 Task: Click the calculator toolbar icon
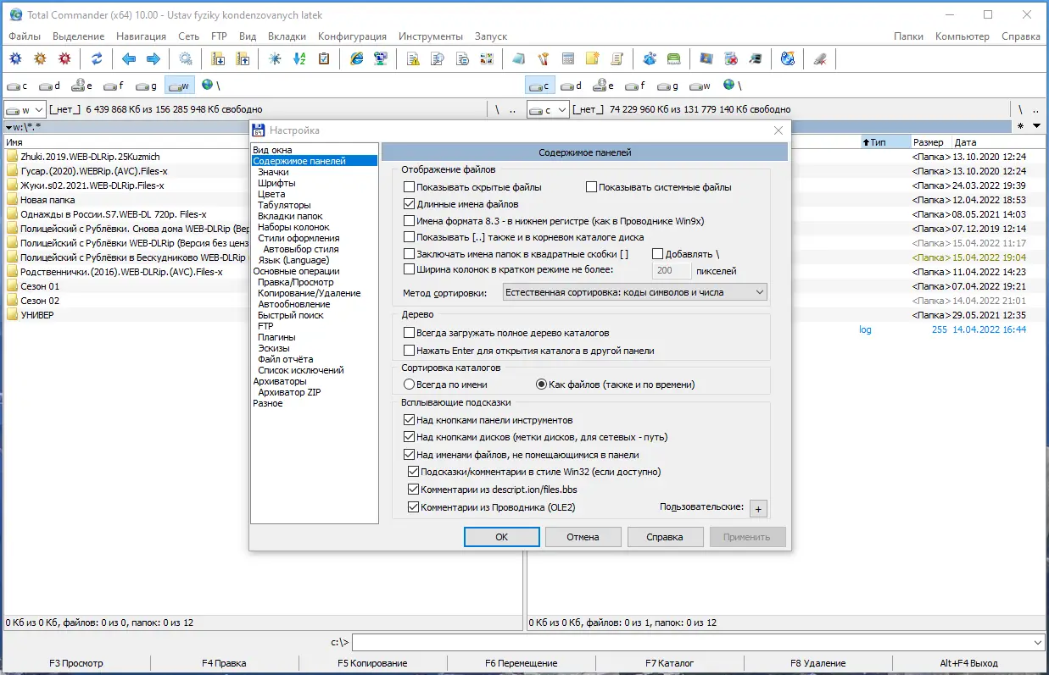click(x=568, y=58)
